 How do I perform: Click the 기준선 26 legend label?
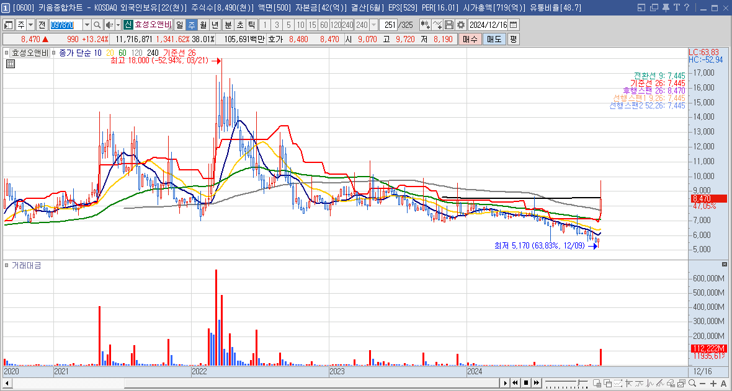click(x=179, y=53)
